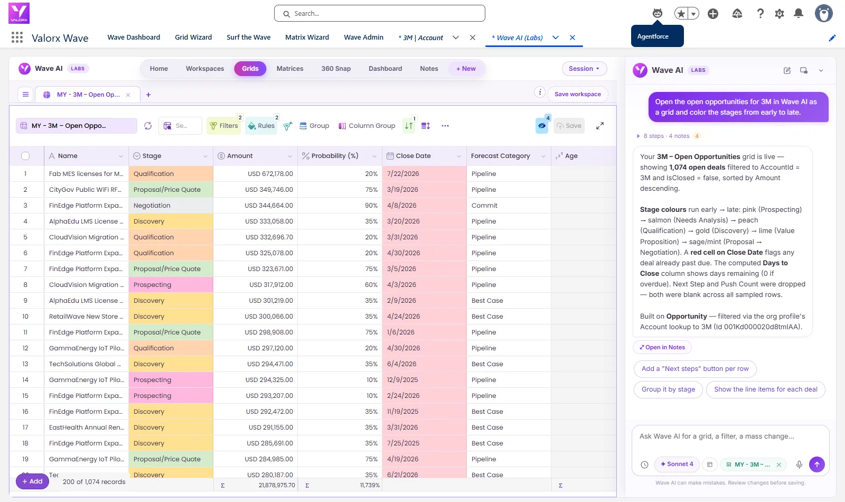Click the Column Group tool
Screen dimensions: 845x502
(367, 126)
